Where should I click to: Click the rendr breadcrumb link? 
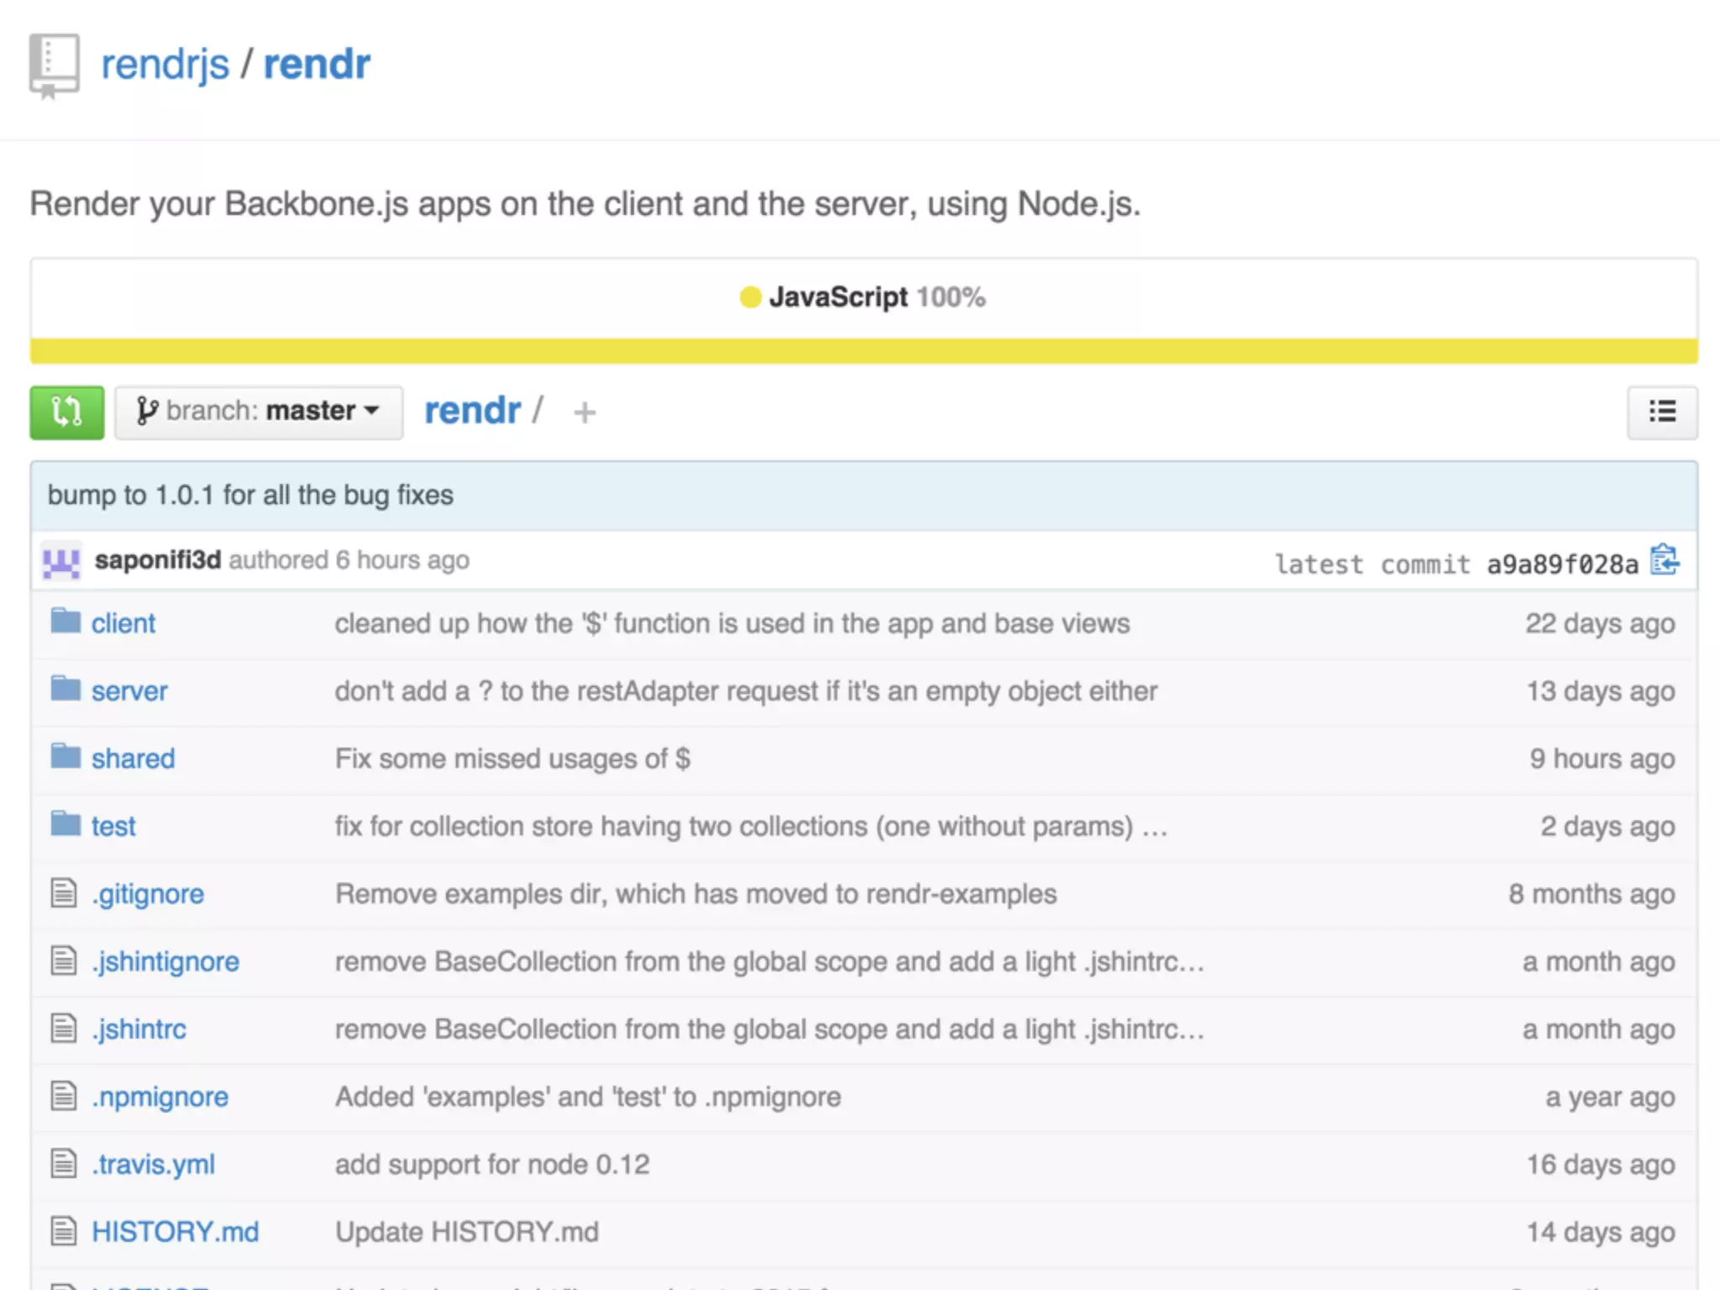(x=472, y=411)
